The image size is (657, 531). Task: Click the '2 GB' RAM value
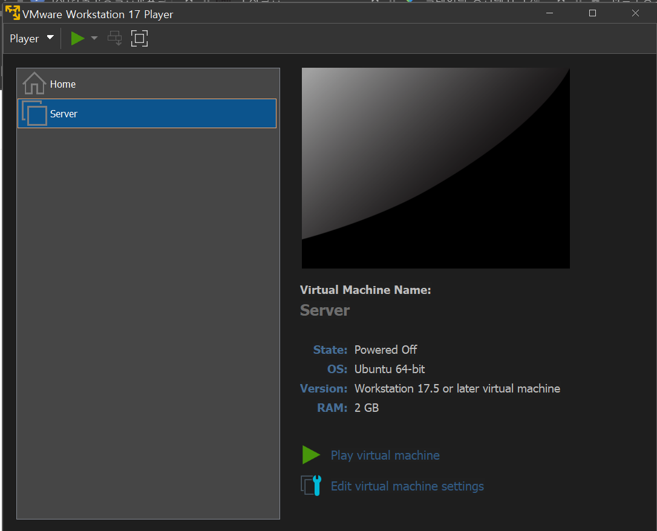coord(367,408)
